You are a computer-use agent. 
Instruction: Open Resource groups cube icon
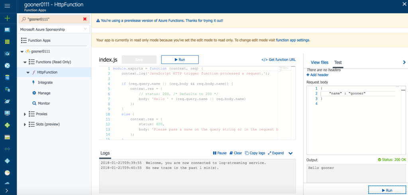(7, 54)
